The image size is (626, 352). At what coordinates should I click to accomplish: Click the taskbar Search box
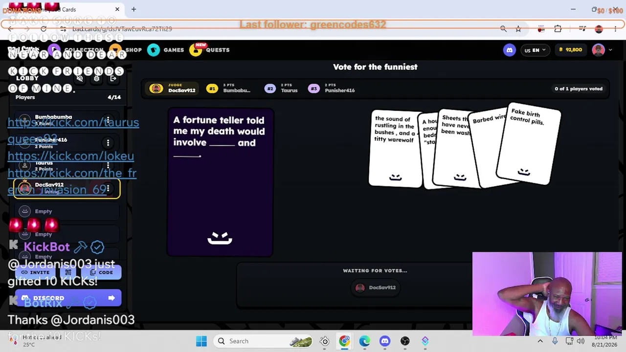(264, 341)
